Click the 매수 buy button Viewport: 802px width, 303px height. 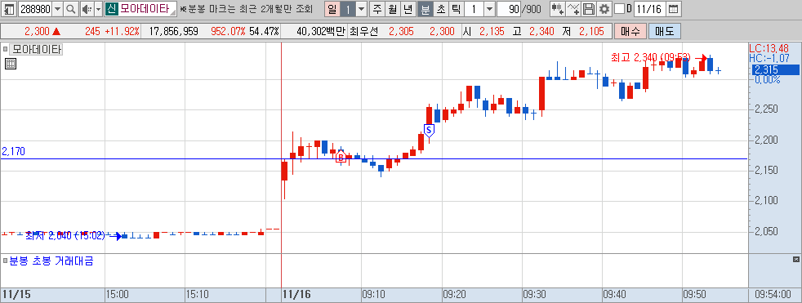point(630,31)
